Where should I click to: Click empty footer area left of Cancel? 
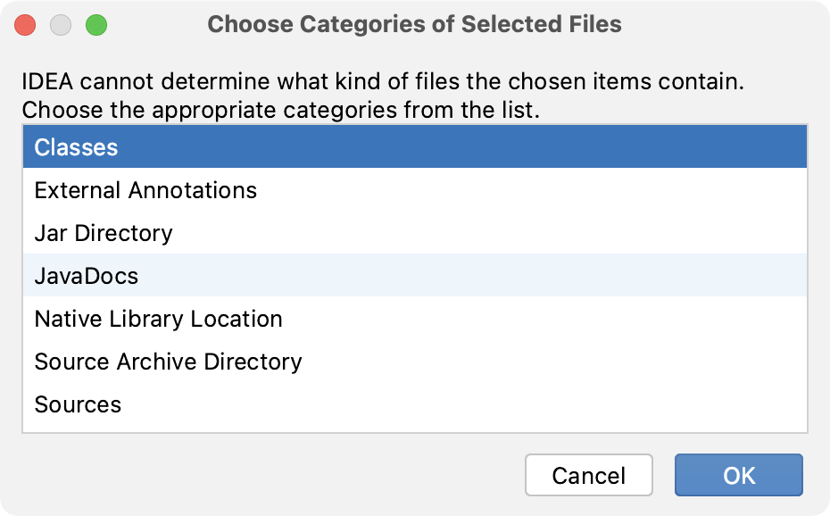click(x=265, y=475)
